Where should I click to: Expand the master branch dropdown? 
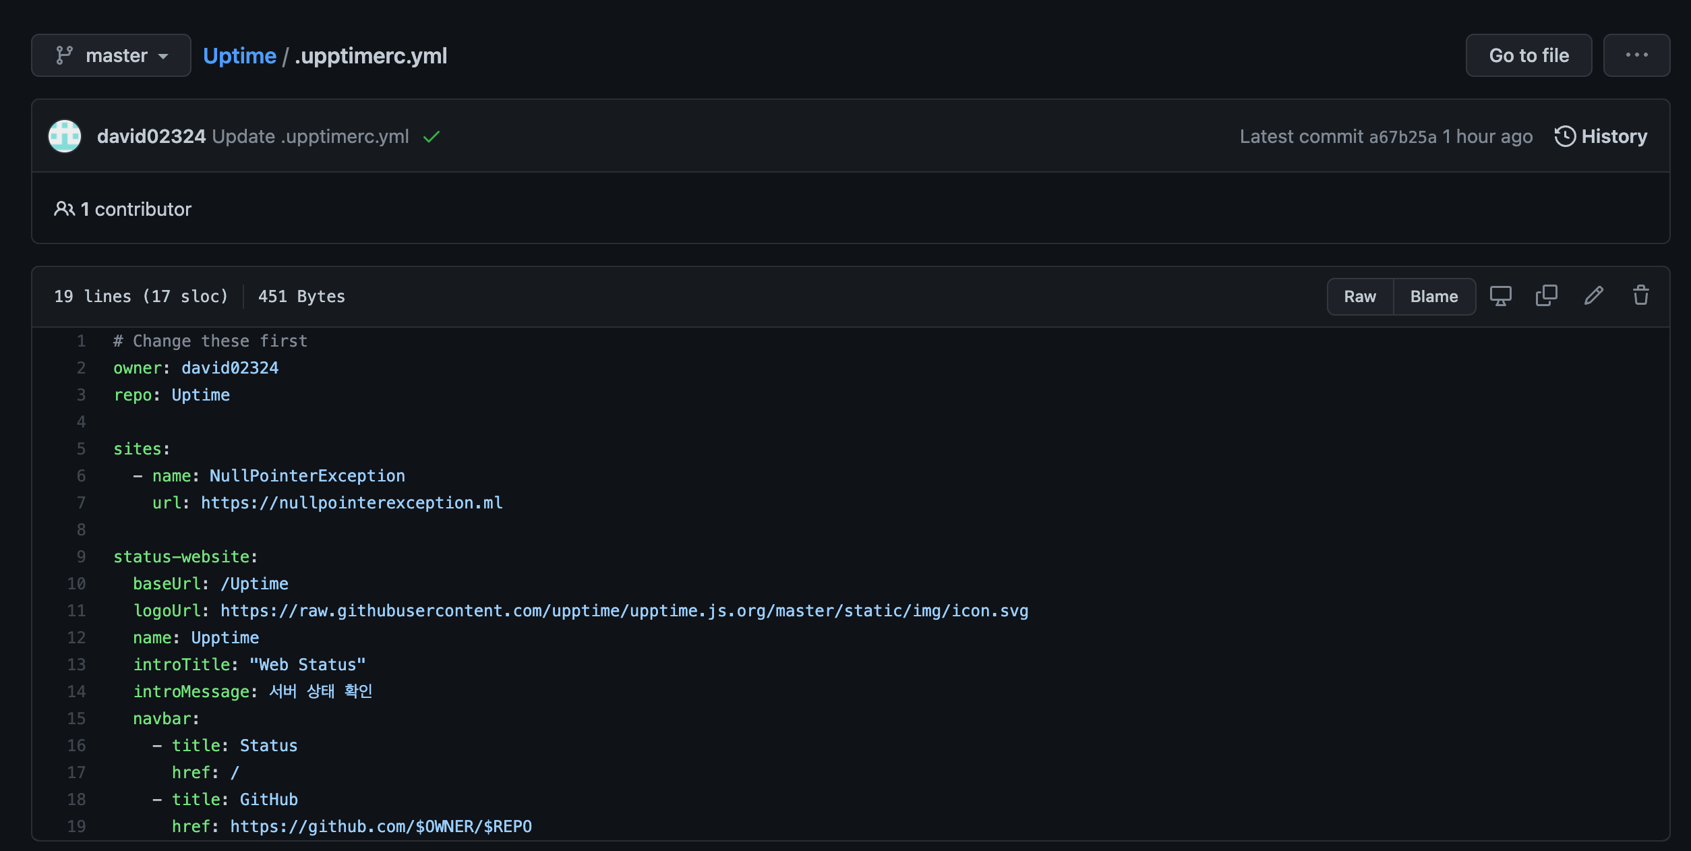tap(111, 55)
